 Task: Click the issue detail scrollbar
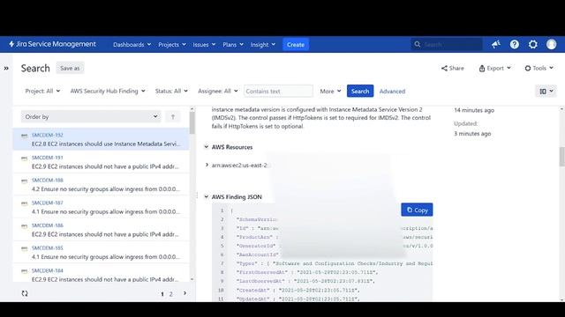[x=561, y=157]
